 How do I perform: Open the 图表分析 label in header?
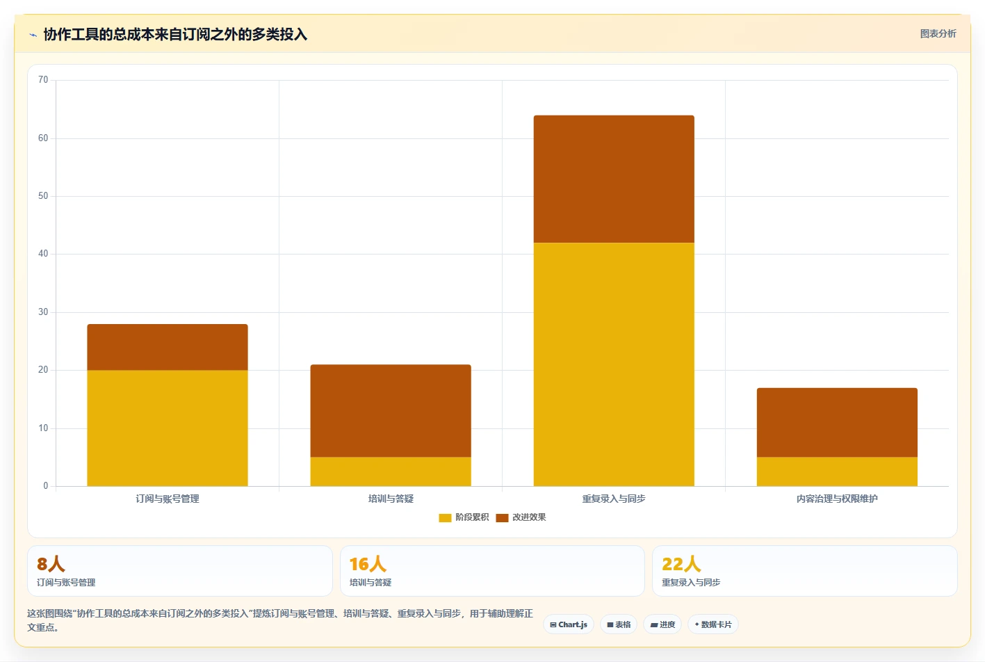click(x=938, y=33)
